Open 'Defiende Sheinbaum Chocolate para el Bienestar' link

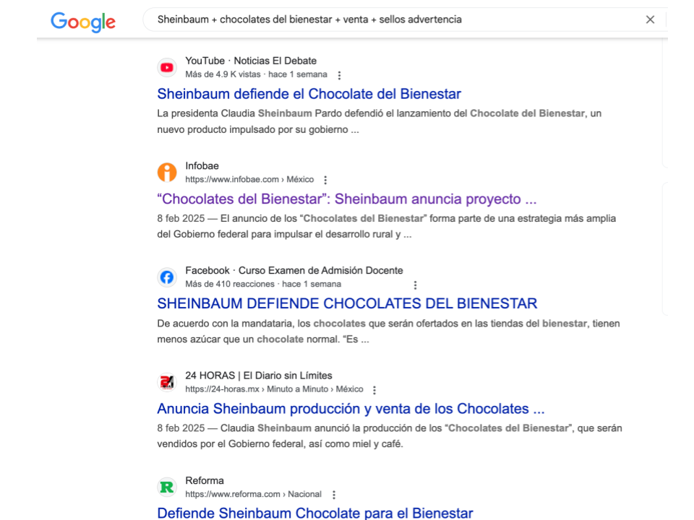(x=315, y=513)
